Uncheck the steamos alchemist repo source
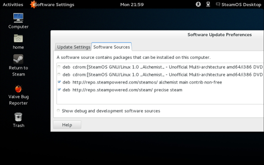The width and height of the screenshot is (264, 165). click(59, 82)
